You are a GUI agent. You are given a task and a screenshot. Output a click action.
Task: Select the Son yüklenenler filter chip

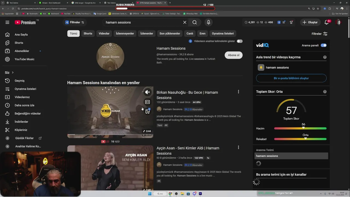click(x=170, y=33)
